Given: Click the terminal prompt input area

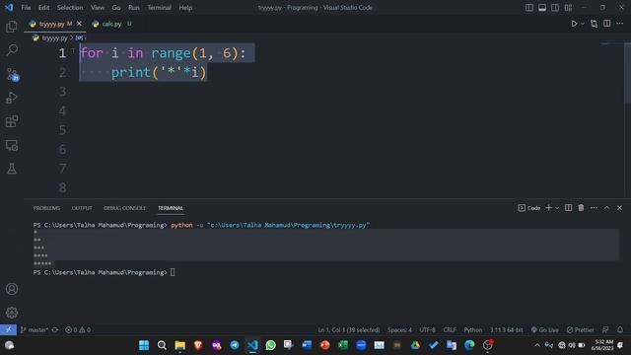Looking at the screenshot, I should click(x=173, y=272).
